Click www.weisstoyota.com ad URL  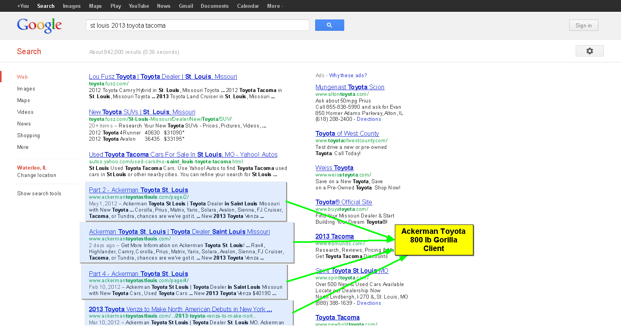point(343,175)
